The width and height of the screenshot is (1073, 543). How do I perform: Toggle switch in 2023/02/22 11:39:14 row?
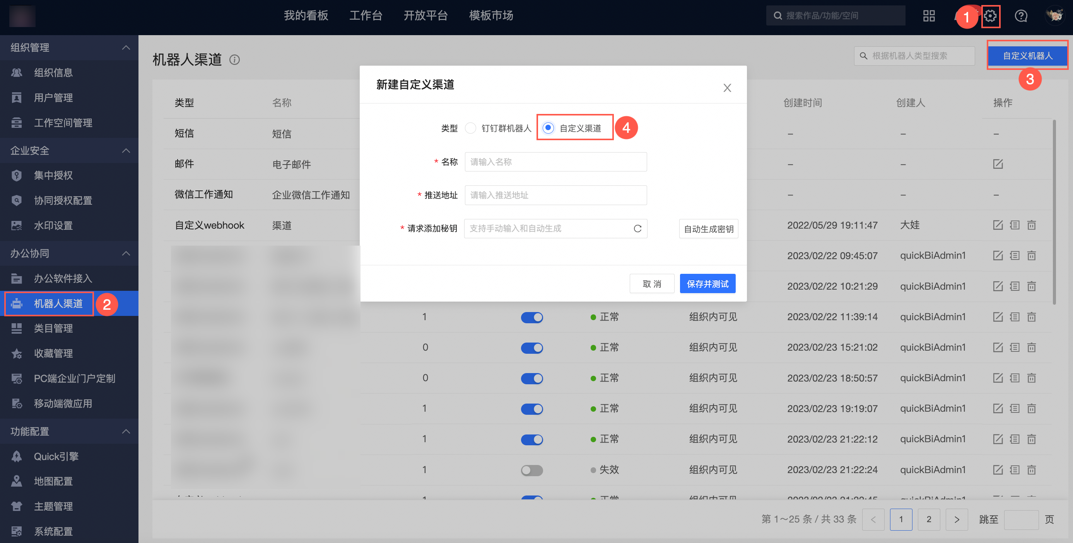[x=532, y=317]
